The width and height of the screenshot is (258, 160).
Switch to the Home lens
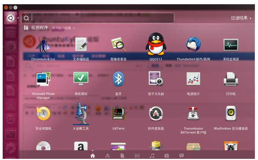tap(93, 155)
